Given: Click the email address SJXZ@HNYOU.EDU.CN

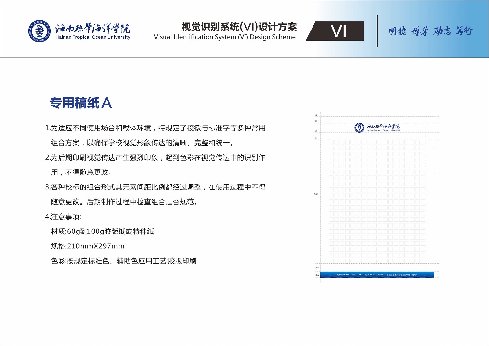Looking at the screenshot, I should coord(372,275).
